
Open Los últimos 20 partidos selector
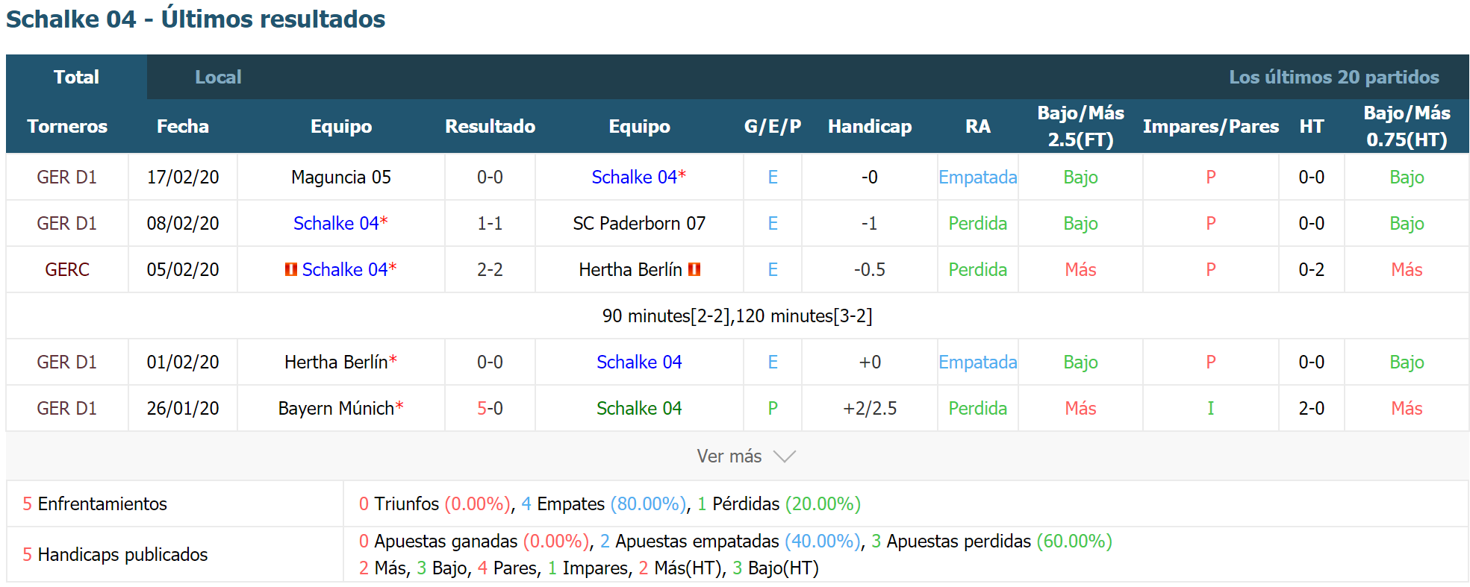[1333, 77]
